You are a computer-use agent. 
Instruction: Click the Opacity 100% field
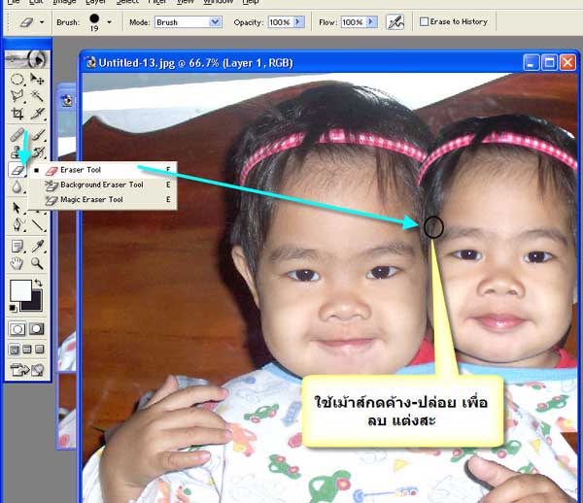coord(281,22)
